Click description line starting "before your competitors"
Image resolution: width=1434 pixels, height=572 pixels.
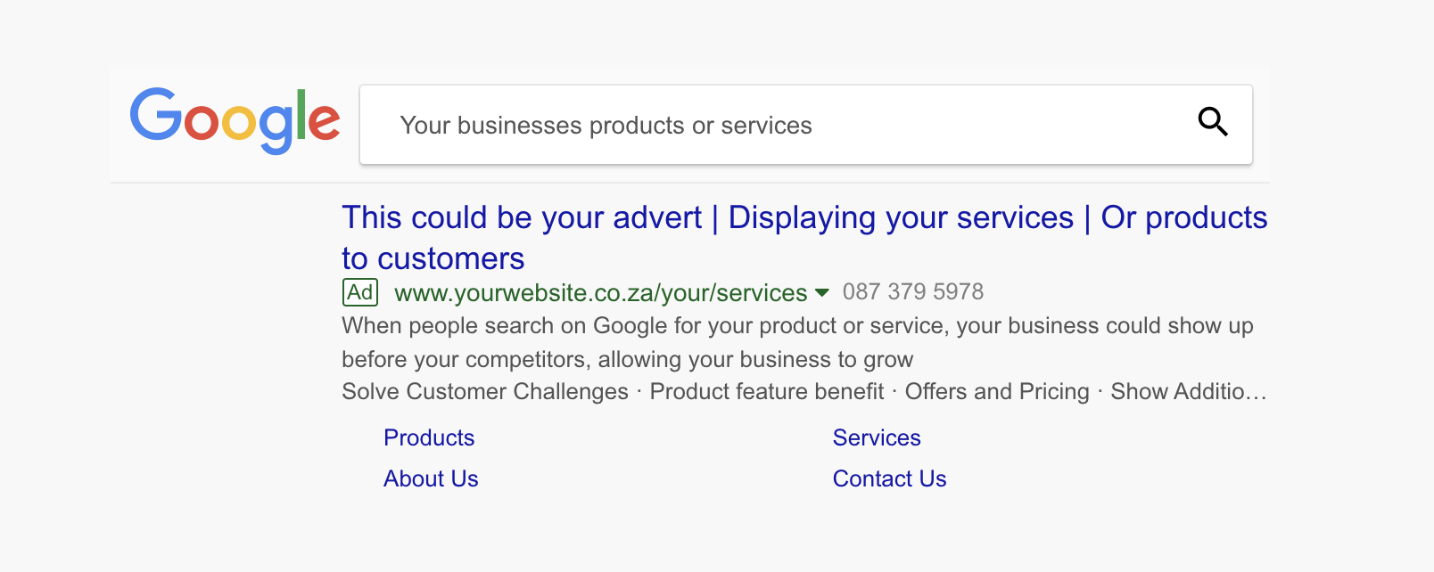(x=627, y=360)
